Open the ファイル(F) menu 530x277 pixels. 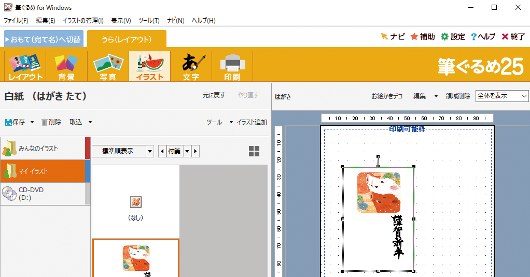click(x=16, y=21)
